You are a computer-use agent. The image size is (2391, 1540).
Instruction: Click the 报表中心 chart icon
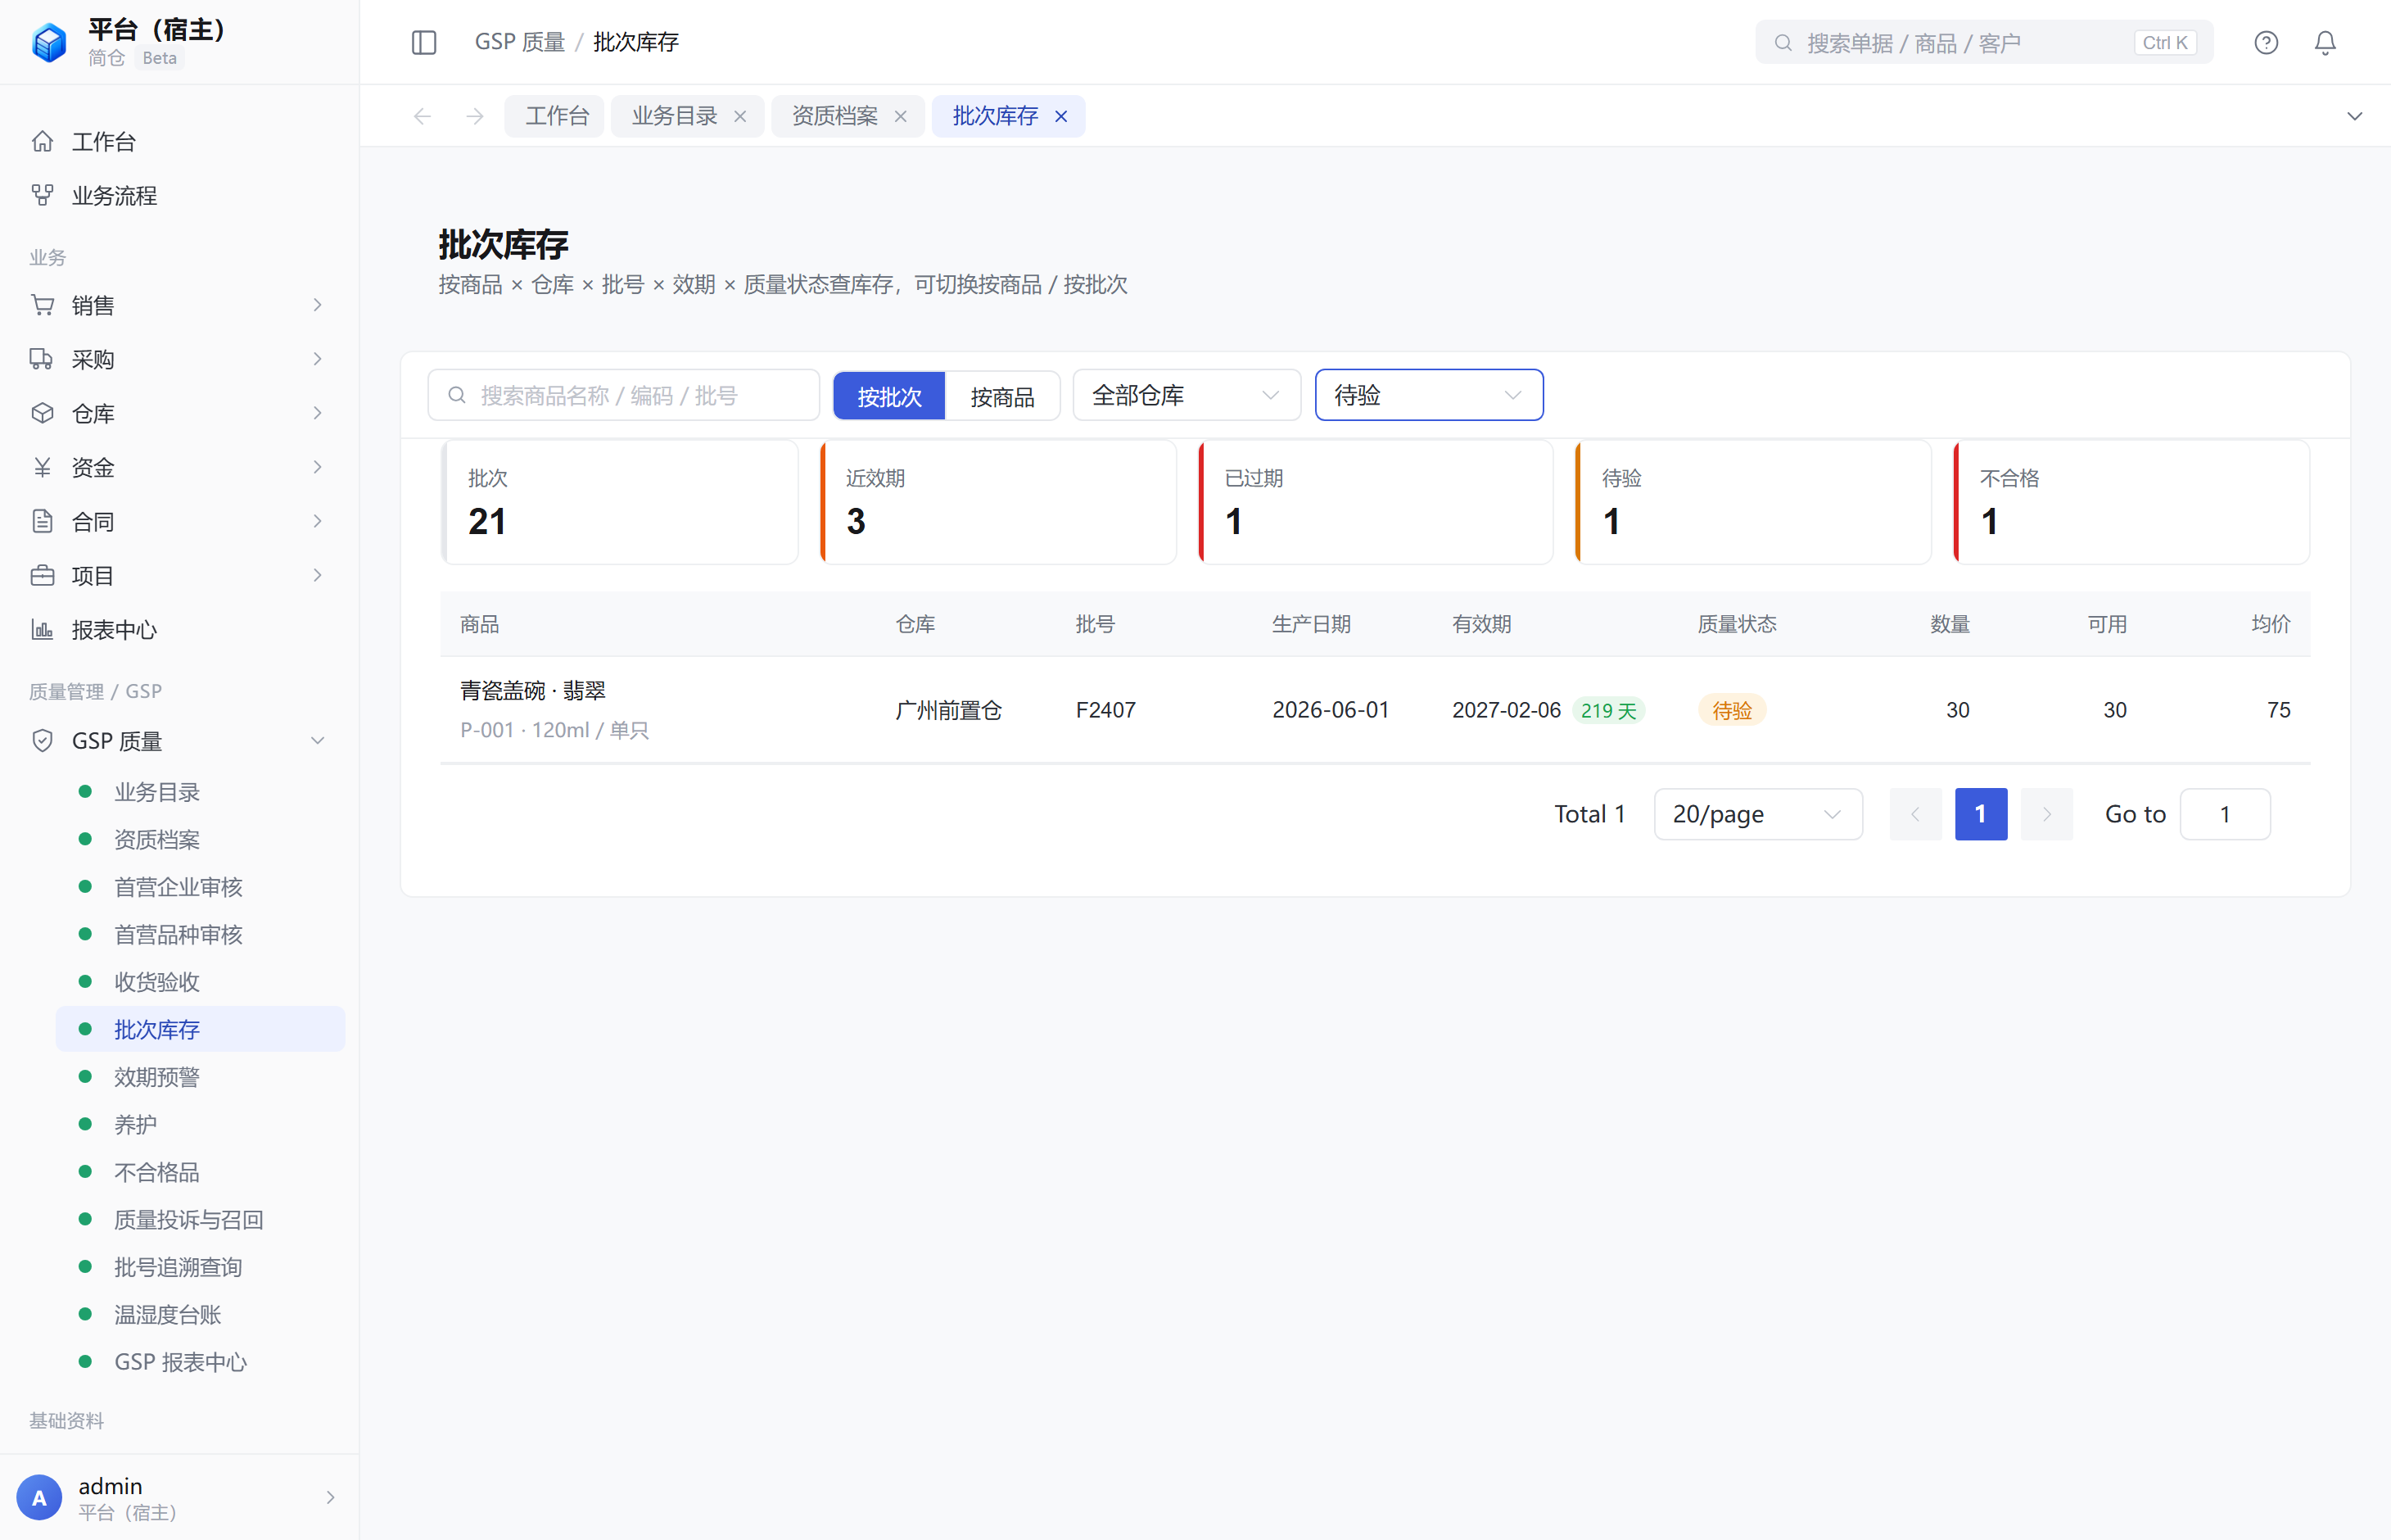click(42, 629)
